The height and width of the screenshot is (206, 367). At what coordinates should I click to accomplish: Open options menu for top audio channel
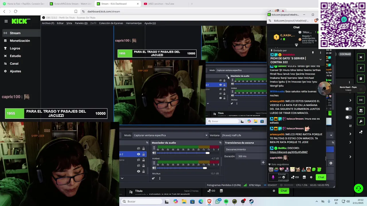point(154,148)
